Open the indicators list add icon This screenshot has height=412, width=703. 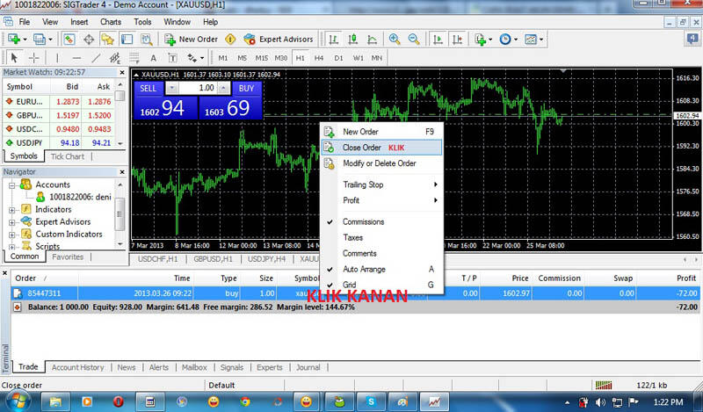481,40
